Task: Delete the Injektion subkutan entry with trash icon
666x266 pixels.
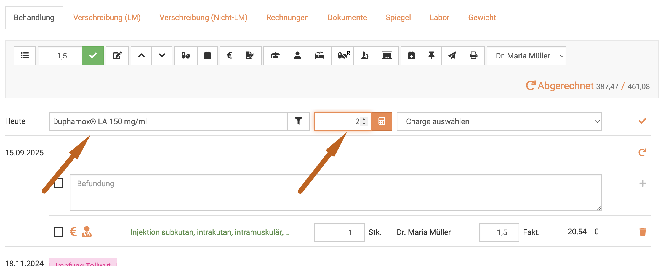Action: tap(643, 232)
